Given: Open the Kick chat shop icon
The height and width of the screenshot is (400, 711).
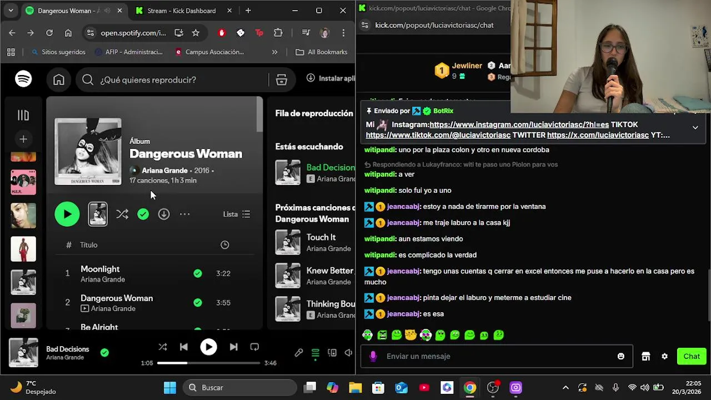Looking at the screenshot, I should tap(645, 356).
